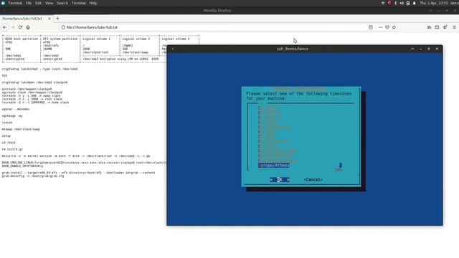
Task: Open the notifications bell icon
Action: [415, 3]
